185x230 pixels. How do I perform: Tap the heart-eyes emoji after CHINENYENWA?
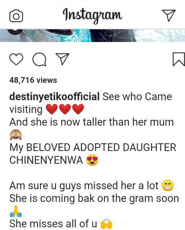[92, 160]
